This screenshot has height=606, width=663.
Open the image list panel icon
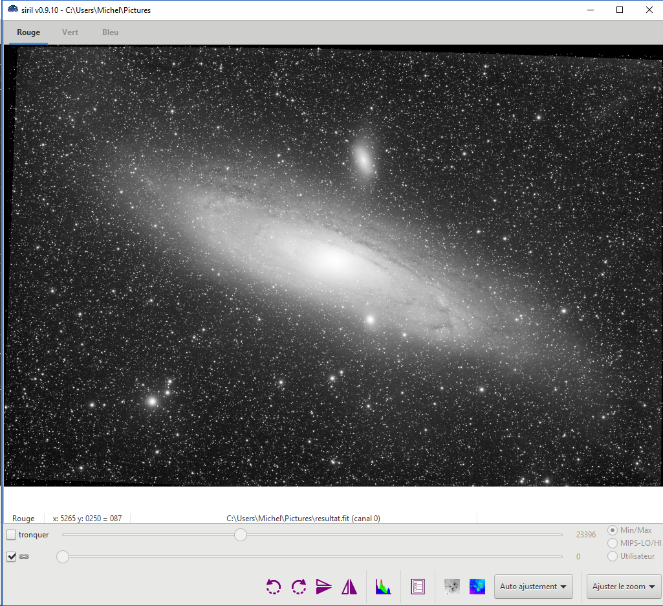pyautogui.click(x=418, y=587)
